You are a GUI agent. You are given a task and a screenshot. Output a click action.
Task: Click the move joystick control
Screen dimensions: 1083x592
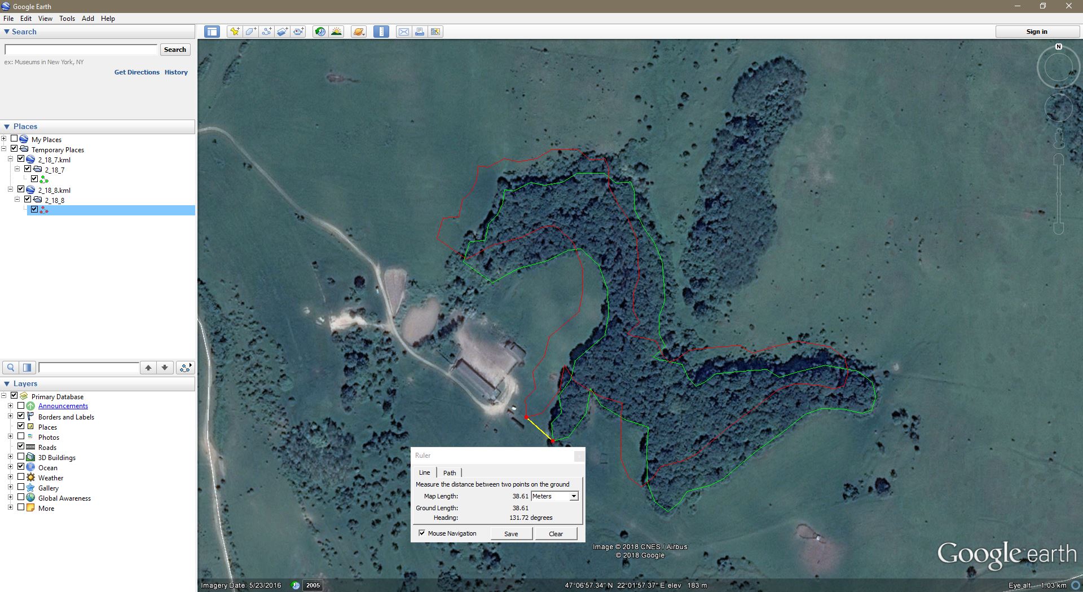[x=1059, y=107]
